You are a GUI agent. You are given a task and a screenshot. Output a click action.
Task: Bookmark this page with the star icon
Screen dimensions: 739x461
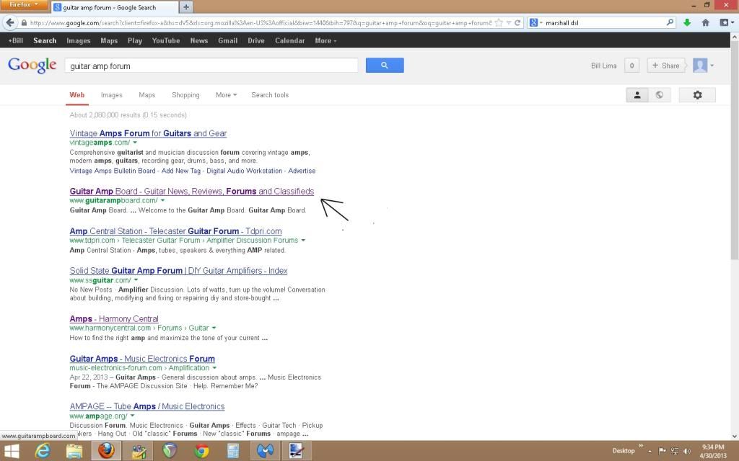499,22
